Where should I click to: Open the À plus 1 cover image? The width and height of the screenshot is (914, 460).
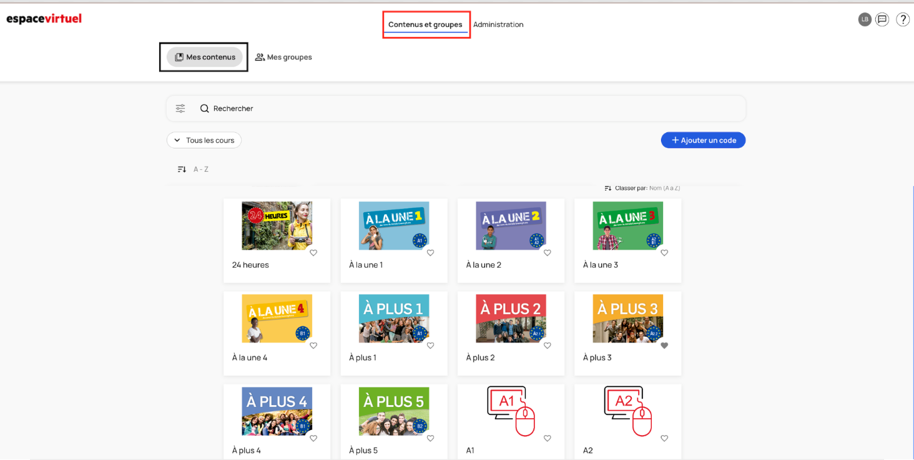pyautogui.click(x=394, y=318)
